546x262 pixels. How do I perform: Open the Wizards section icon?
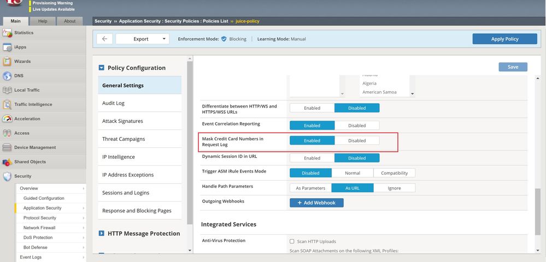coord(7,62)
